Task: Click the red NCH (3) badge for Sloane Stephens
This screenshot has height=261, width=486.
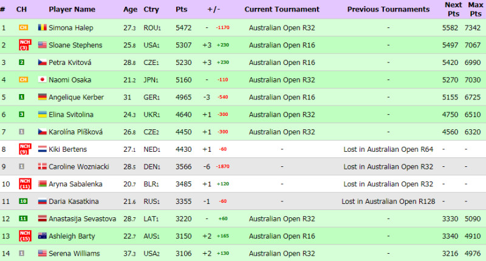Action: pyautogui.click(x=25, y=45)
